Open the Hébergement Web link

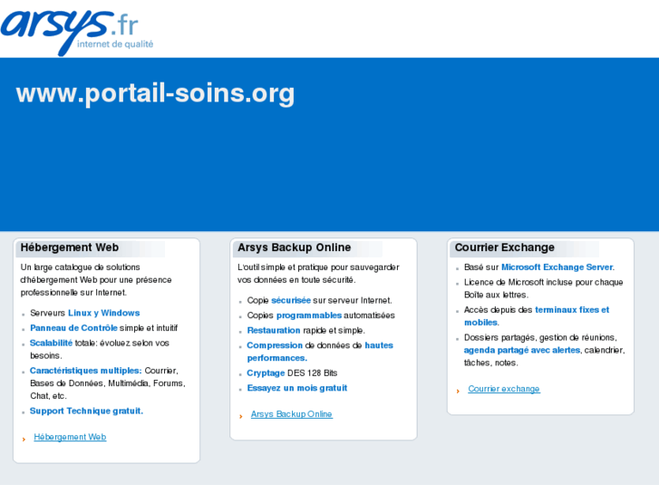pyautogui.click(x=70, y=437)
